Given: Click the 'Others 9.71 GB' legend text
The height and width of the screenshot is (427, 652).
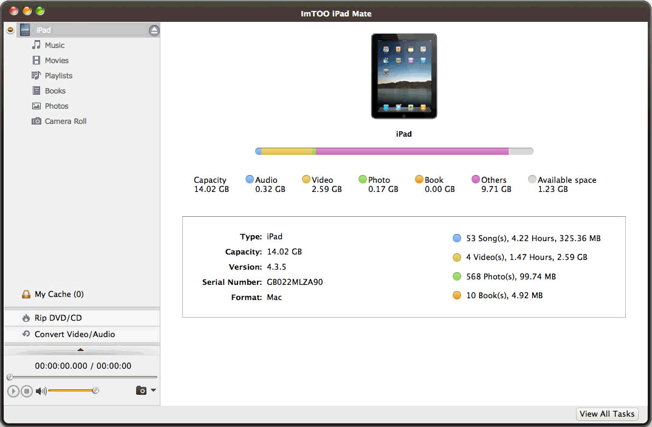Looking at the screenshot, I should pos(496,185).
